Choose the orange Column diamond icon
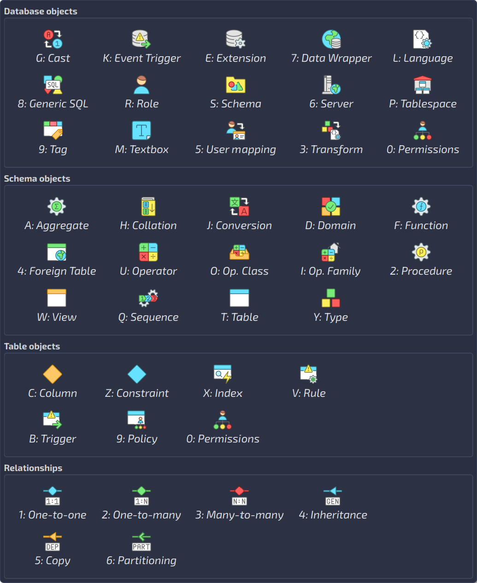This screenshot has width=477, height=583. (x=53, y=374)
